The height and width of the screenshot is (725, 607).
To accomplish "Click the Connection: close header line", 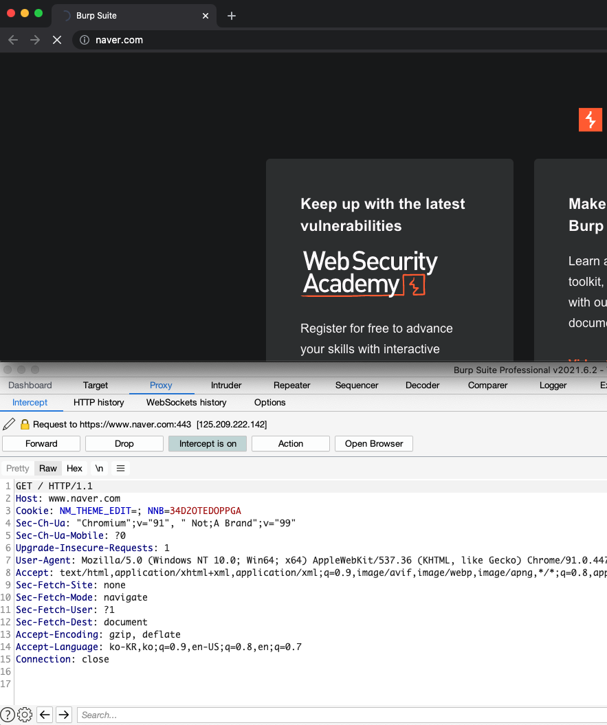I will tap(63, 659).
